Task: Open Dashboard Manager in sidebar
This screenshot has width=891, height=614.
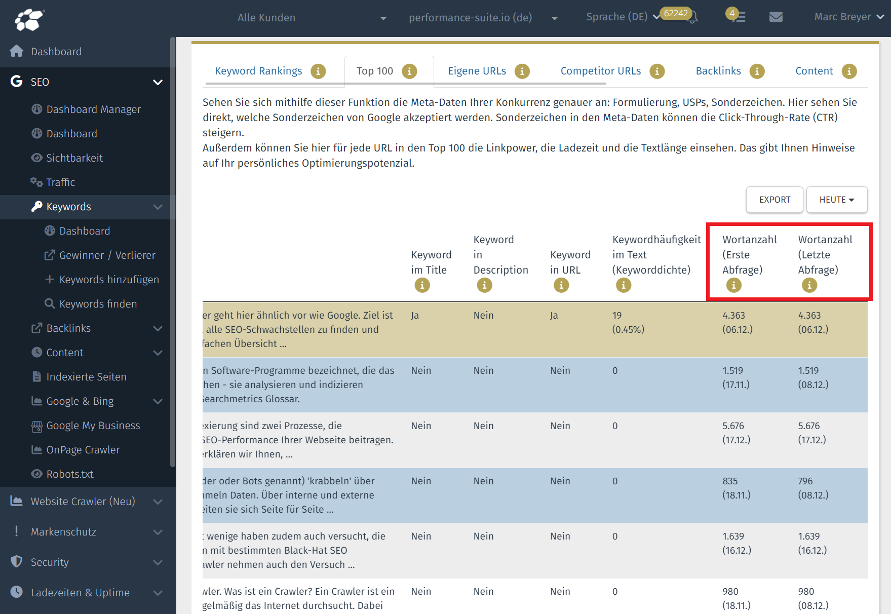Action: click(94, 109)
